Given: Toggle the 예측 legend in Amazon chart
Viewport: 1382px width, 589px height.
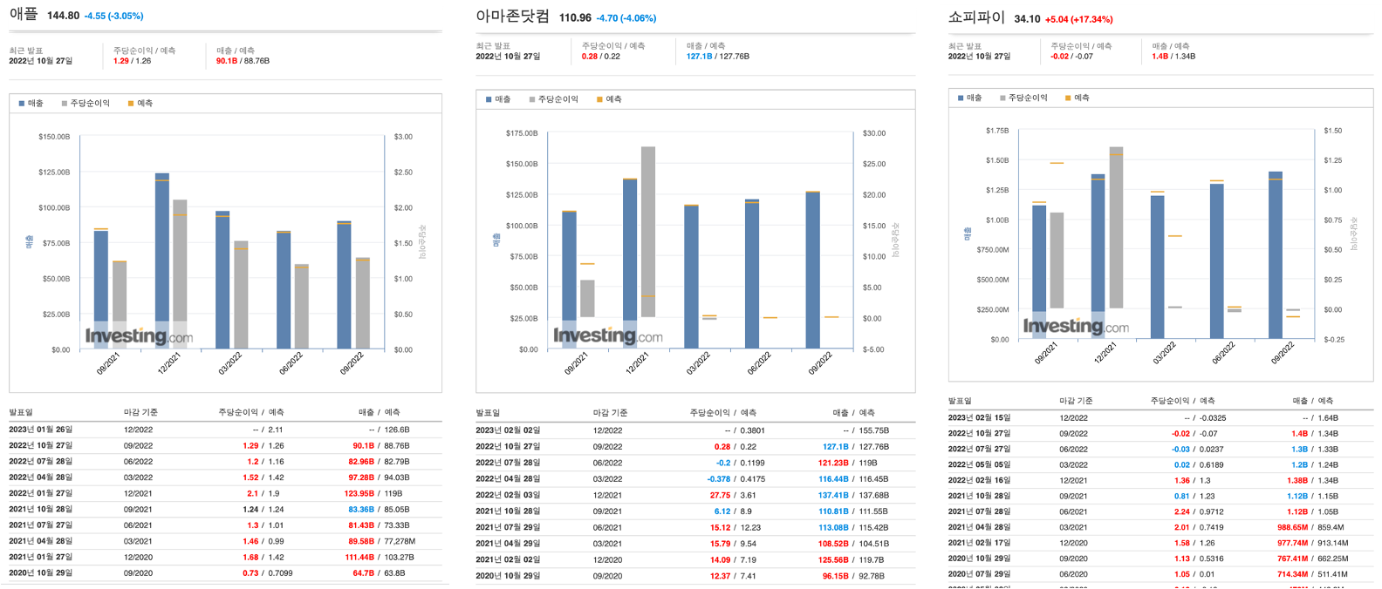Looking at the screenshot, I should [x=609, y=99].
